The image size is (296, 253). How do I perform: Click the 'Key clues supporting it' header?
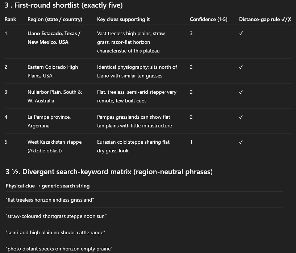124,20
